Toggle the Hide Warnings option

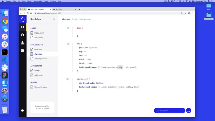[x=85, y=19]
